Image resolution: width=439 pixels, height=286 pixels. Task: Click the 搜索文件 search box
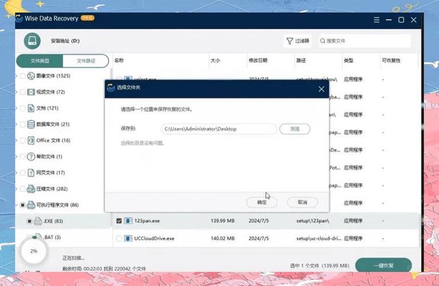coord(365,41)
